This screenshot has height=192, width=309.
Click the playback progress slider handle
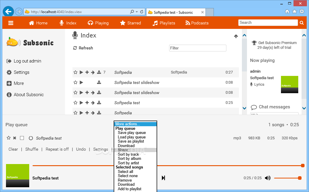[x=303, y=166]
